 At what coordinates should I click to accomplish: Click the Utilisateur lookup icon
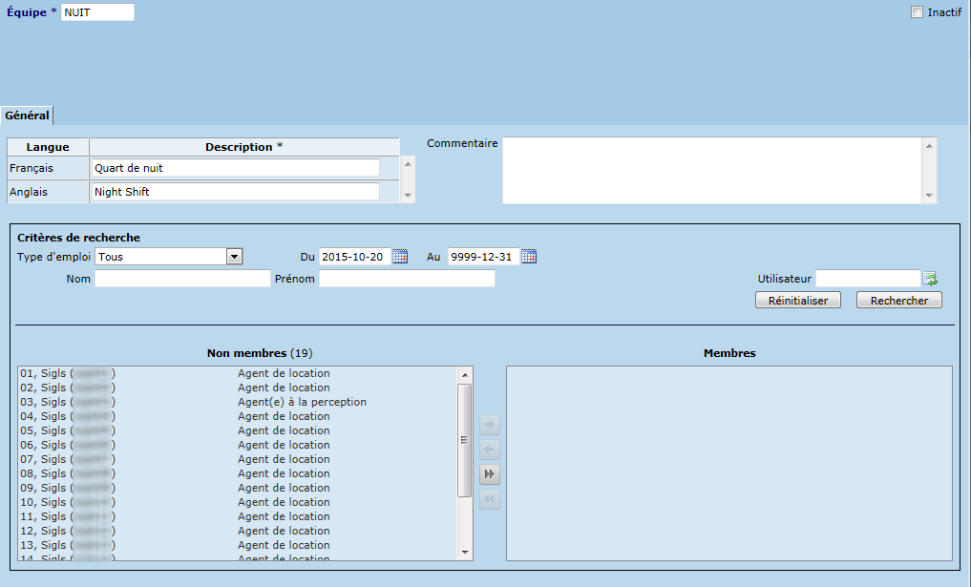click(x=931, y=279)
